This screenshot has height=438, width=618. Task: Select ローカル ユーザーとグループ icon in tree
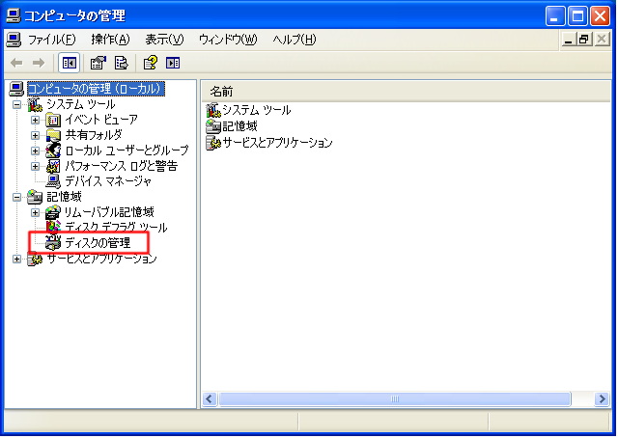click(53, 151)
